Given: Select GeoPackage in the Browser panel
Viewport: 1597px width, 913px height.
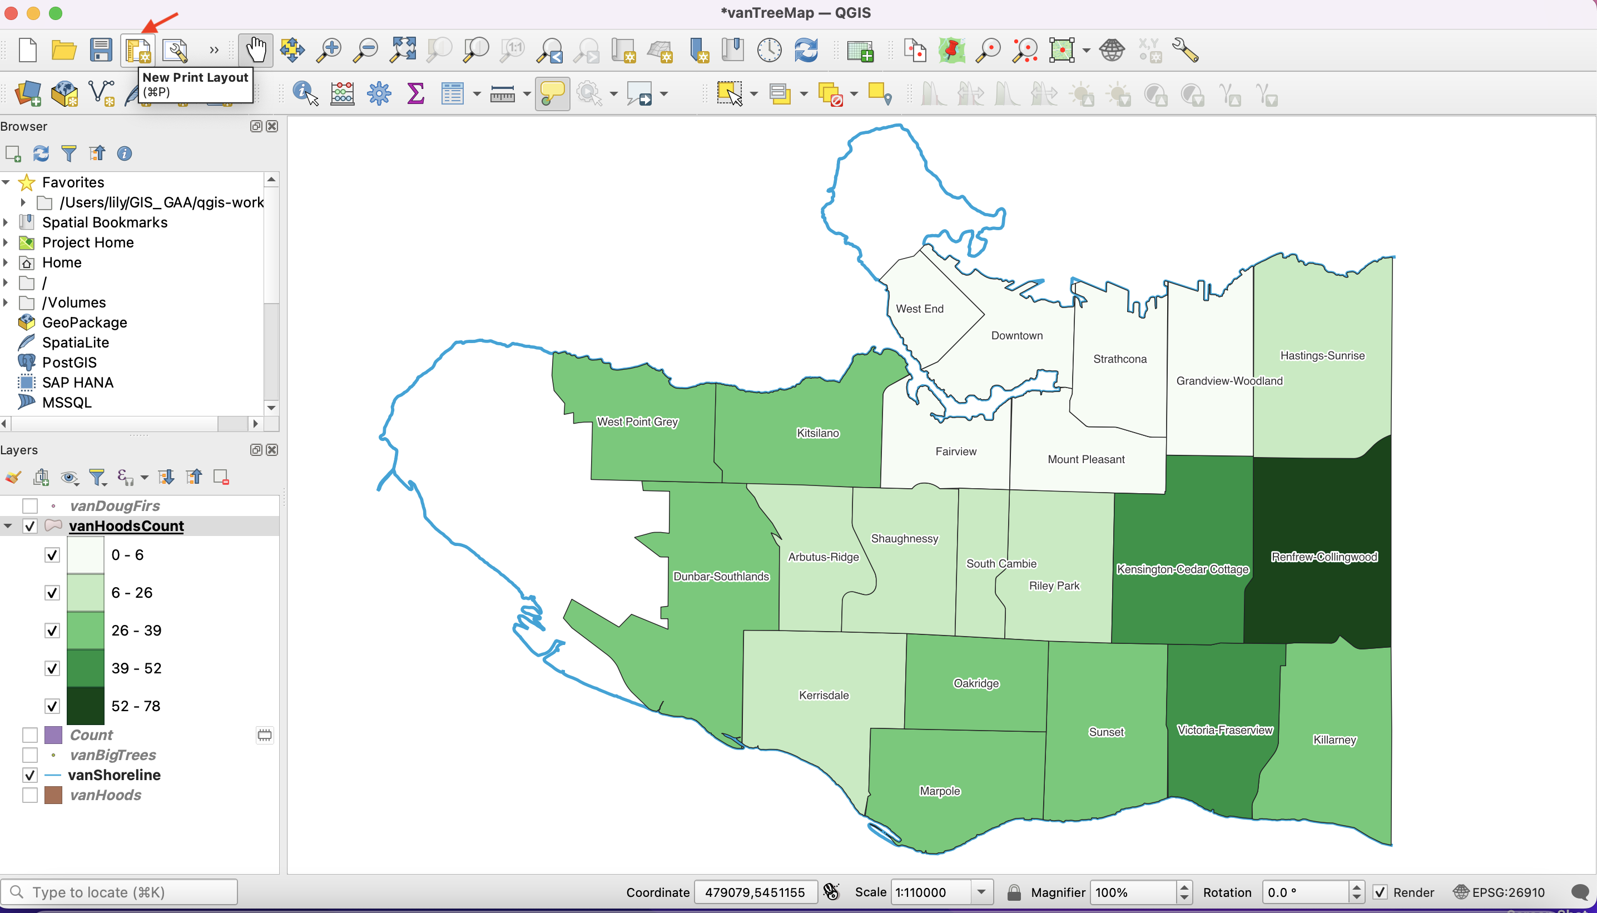Looking at the screenshot, I should coord(85,323).
